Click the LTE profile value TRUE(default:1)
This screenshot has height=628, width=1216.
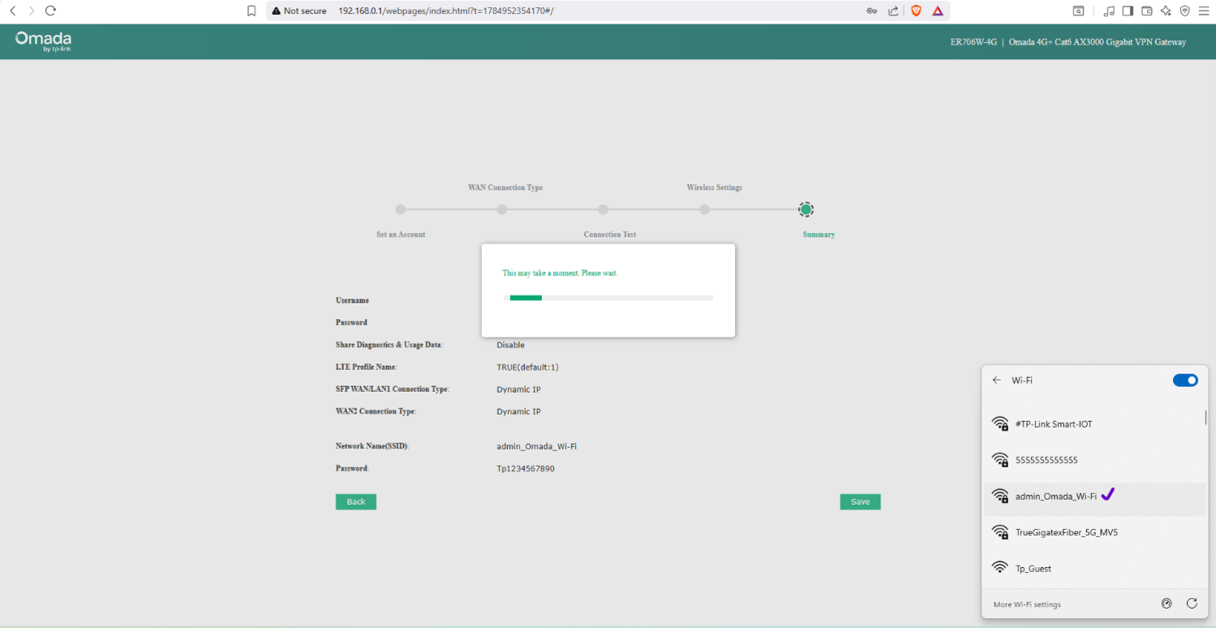point(527,368)
